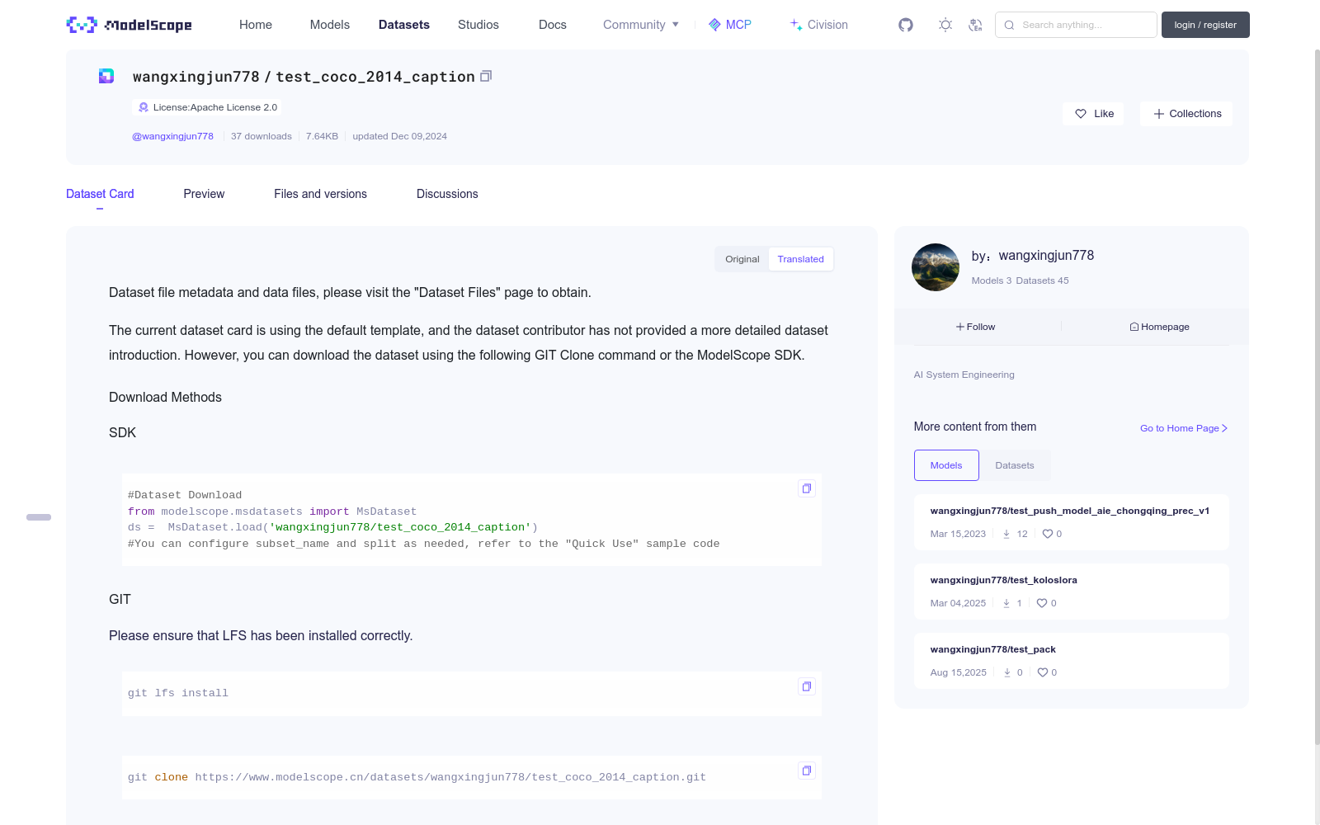The height and width of the screenshot is (825, 1320).
Task: Copy the dataset name next to the title
Action: (486, 76)
